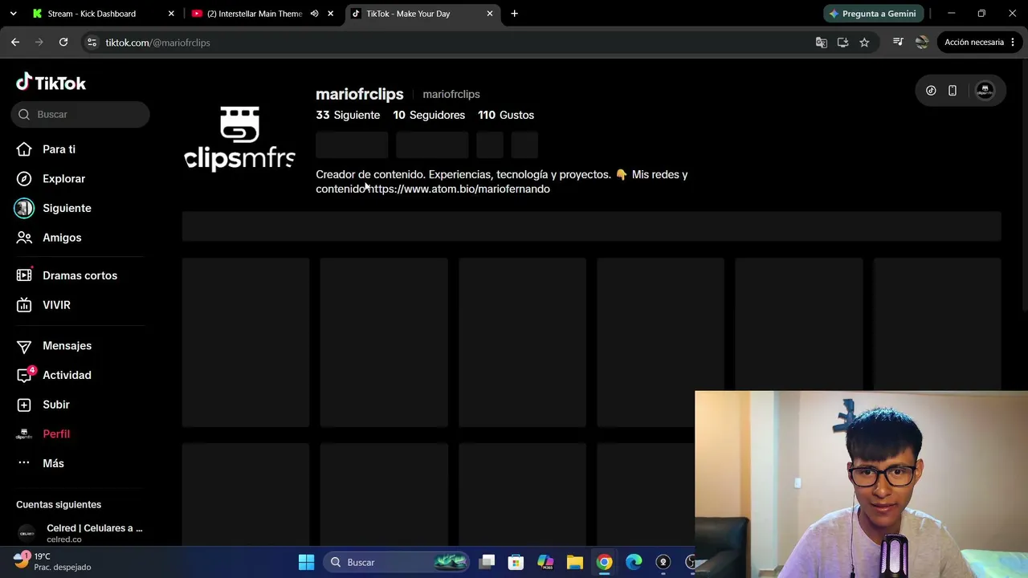Expand the tab search dropdown arrow
1028x578 pixels.
[13, 14]
